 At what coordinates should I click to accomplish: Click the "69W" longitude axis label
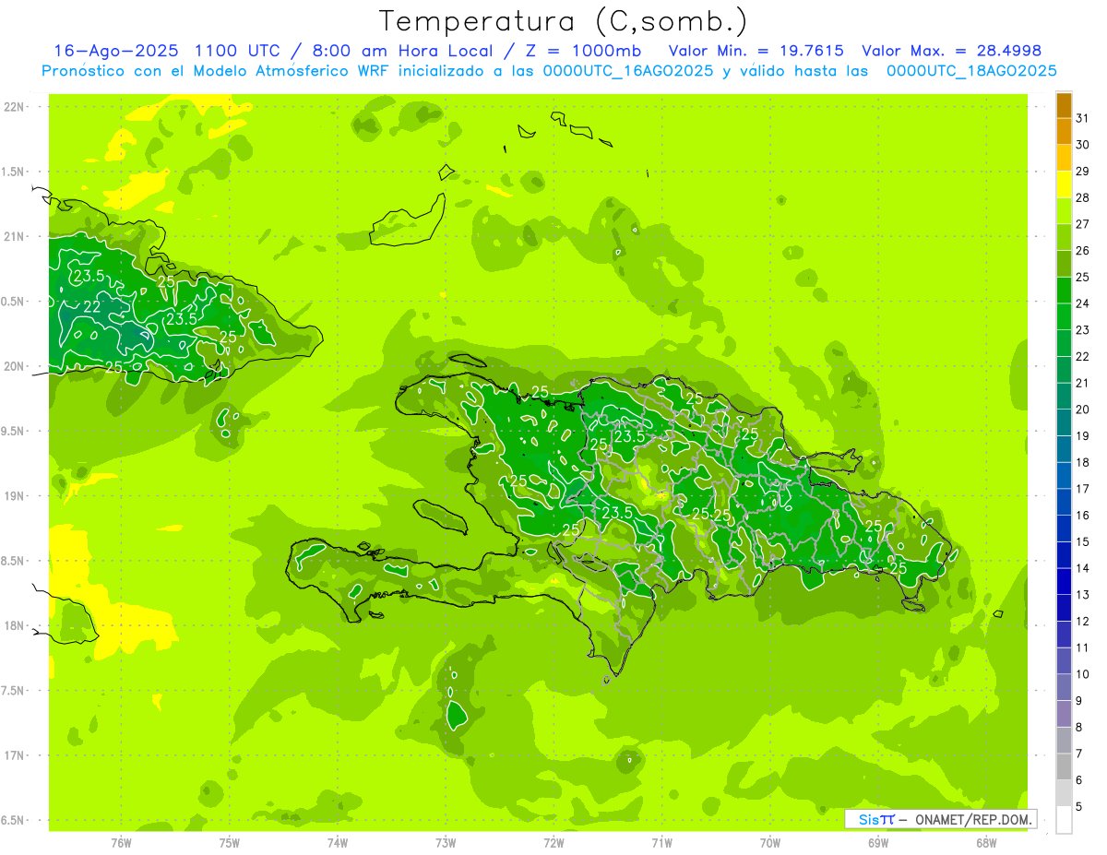(x=878, y=842)
